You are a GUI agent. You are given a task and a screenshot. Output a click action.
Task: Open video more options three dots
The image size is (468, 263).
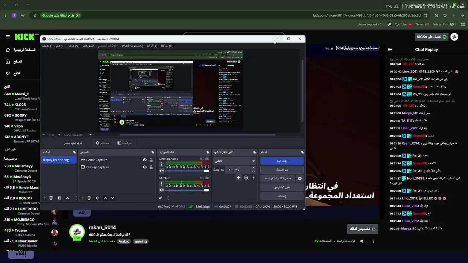(x=373, y=241)
